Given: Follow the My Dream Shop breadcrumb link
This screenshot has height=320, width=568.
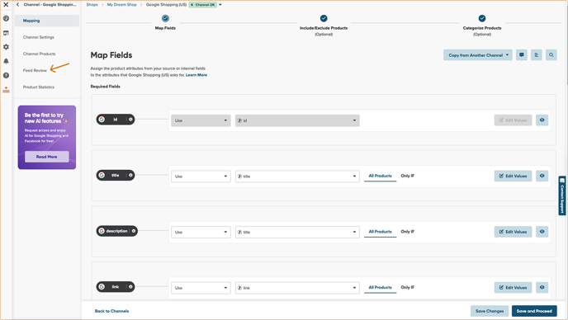Looking at the screenshot, I should click(x=121, y=5).
